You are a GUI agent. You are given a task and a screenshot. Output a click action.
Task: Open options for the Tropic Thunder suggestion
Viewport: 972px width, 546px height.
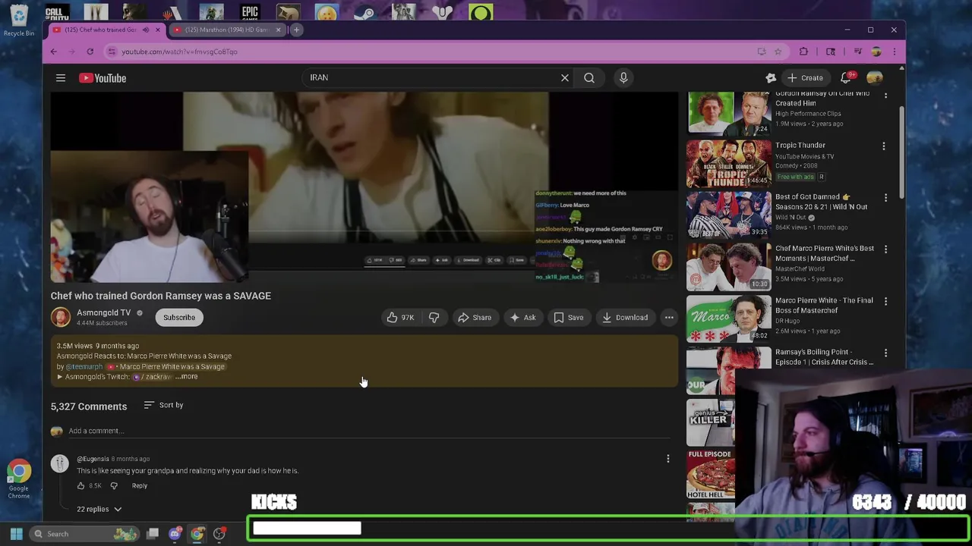click(x=884, y=146)
